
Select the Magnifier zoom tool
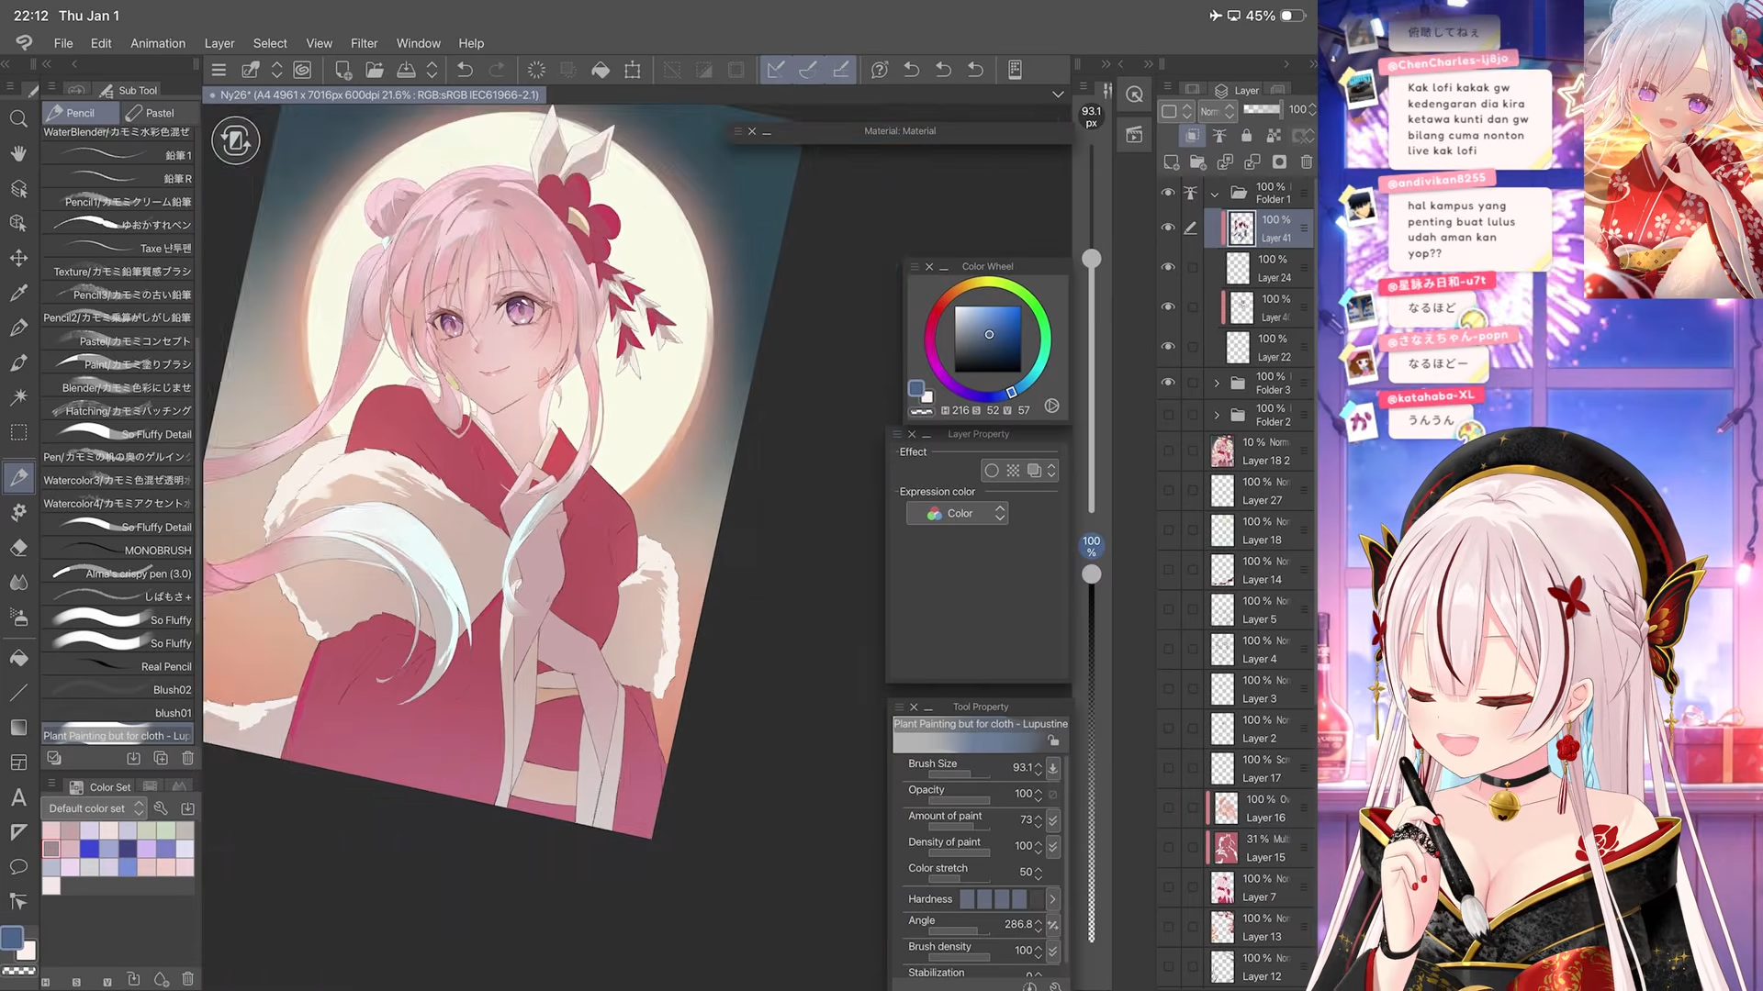(x=18, y=119)
